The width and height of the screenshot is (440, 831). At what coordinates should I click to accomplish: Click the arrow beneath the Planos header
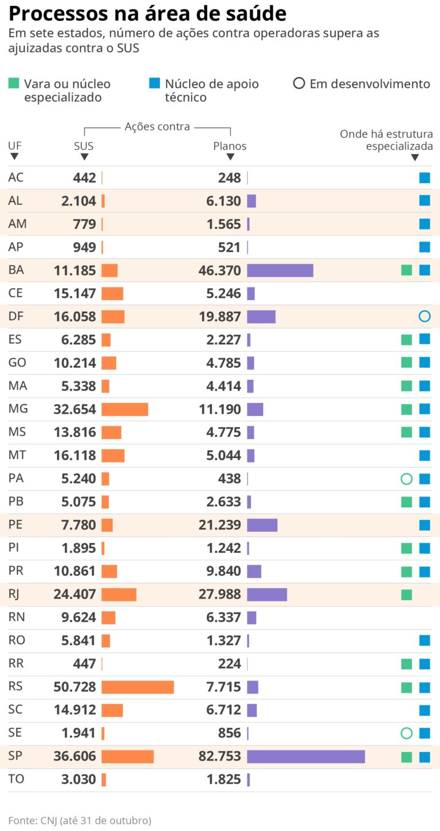click(230, 157)
